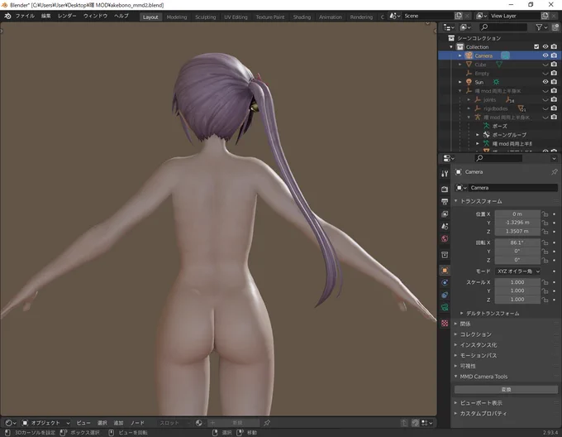The width and height of the screenshot is (562, 437).
Task: Toggle viewport visibility eye for Sun
Action: click(545, 82)
